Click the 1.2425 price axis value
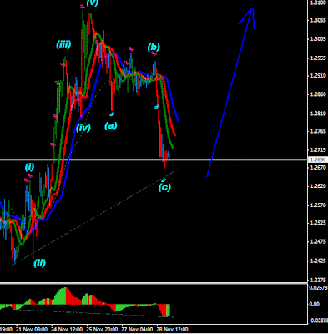This screenshot has height=334, width=328. coord(318,261)
